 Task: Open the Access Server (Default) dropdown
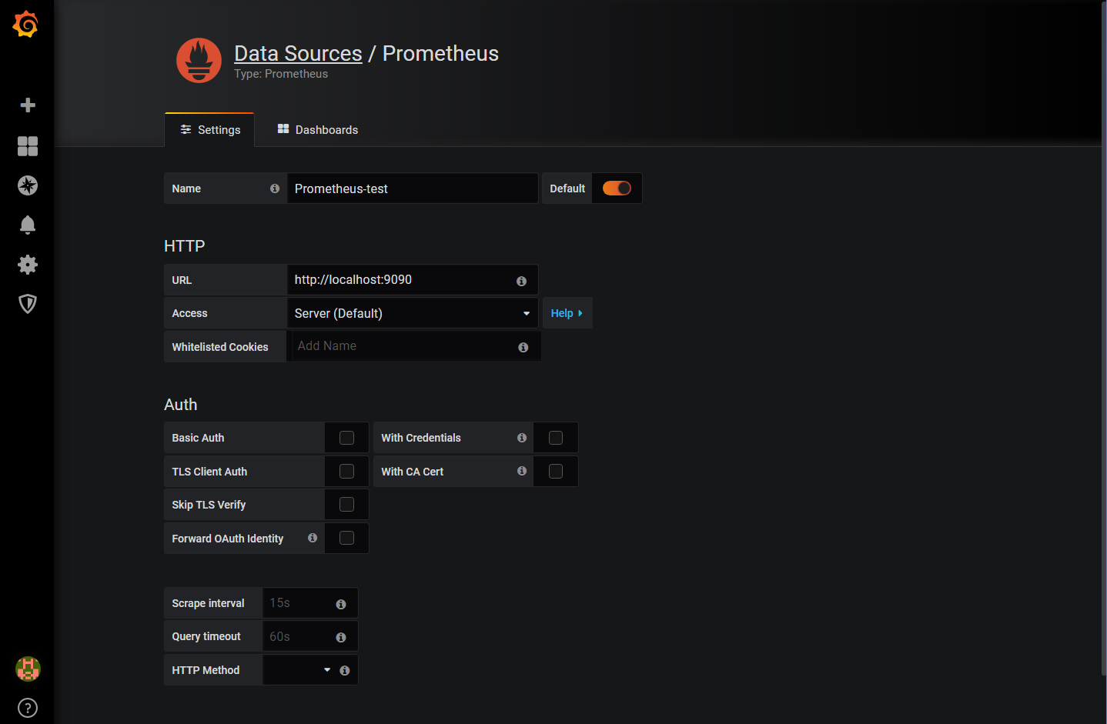413,313
